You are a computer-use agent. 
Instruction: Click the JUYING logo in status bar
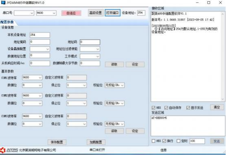click(9, 150)
